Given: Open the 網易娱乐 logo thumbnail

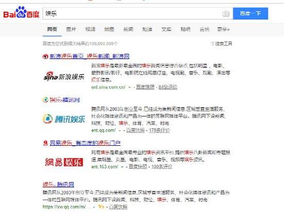Looking at the screenshot, I should [64, 162].
